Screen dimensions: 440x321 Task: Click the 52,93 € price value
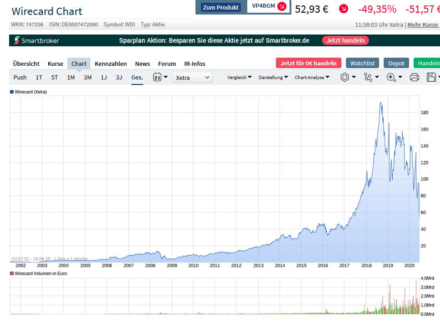point(311,9)
